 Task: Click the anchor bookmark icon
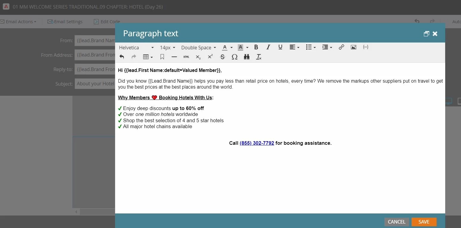click(x=162, y=57)
